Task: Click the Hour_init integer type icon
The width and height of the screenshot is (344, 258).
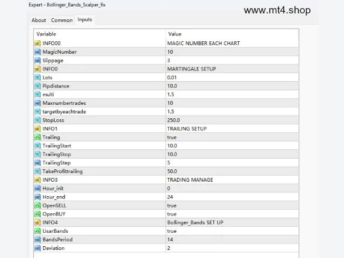Action: pos(38,189)
